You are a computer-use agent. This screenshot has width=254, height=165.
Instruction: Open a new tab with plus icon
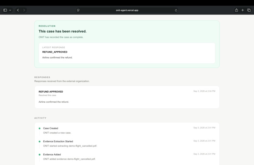click(243, 10)
